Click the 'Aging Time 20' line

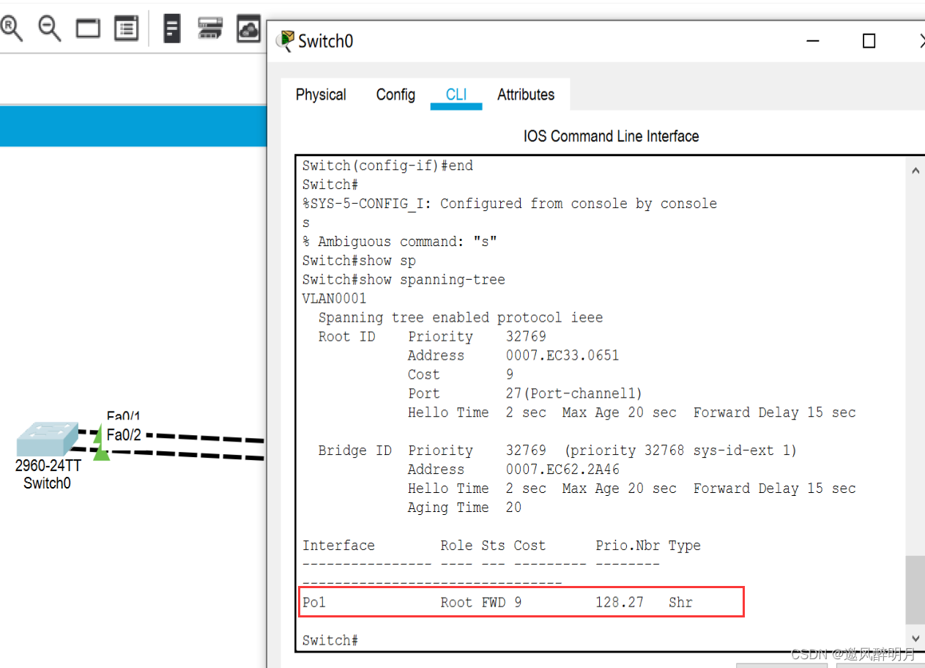(464, 508)
